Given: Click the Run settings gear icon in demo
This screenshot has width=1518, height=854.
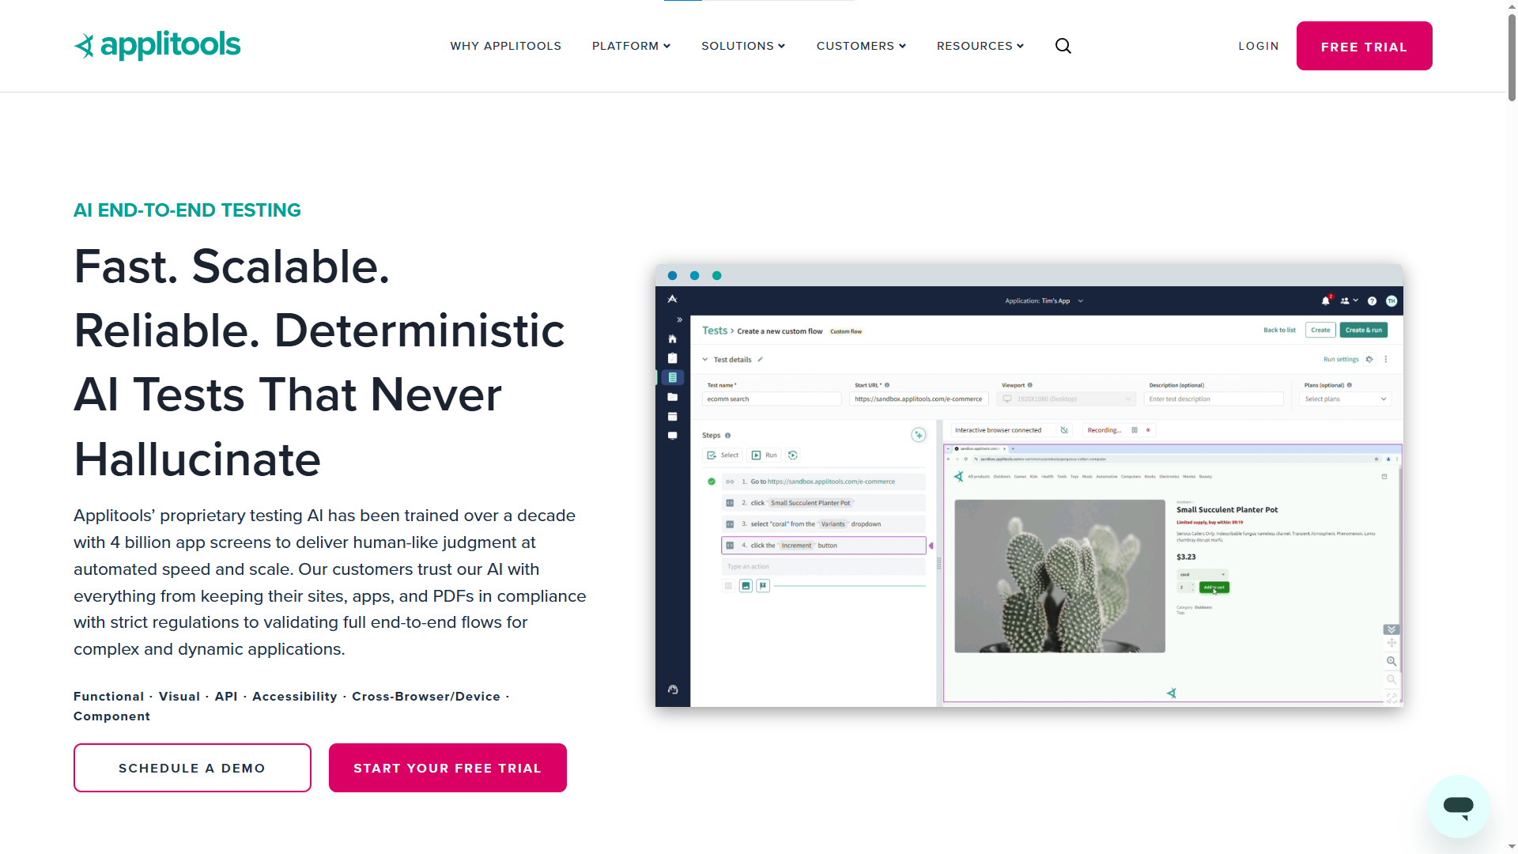Looking at the screenshot, I should pos(1370,359).
